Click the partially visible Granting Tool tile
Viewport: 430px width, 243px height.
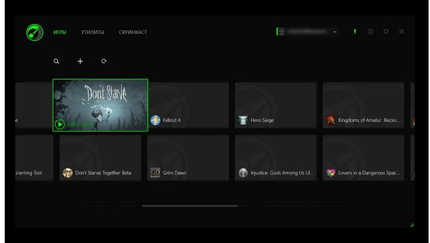(x=34, y=157)
